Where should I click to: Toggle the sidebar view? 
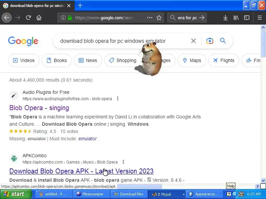247,18
